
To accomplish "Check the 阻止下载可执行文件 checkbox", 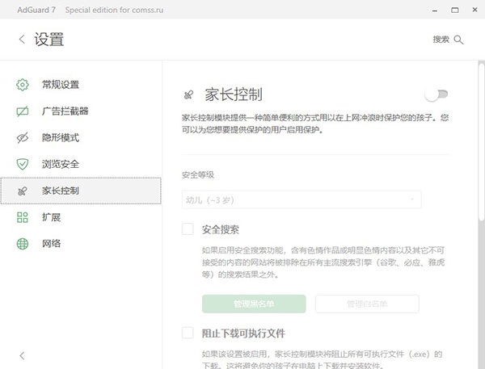I will (188, 333).
